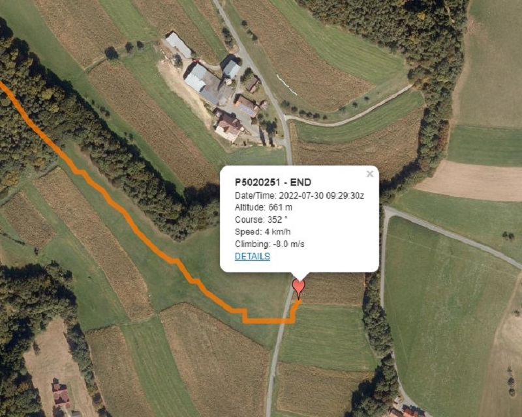522x417 pixels.
Task: Click the Climbing -8.0 m/s text
Action: [x=269, y=244]
